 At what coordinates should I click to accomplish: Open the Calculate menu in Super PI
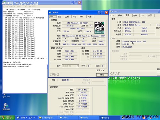[x=9, y=6]
